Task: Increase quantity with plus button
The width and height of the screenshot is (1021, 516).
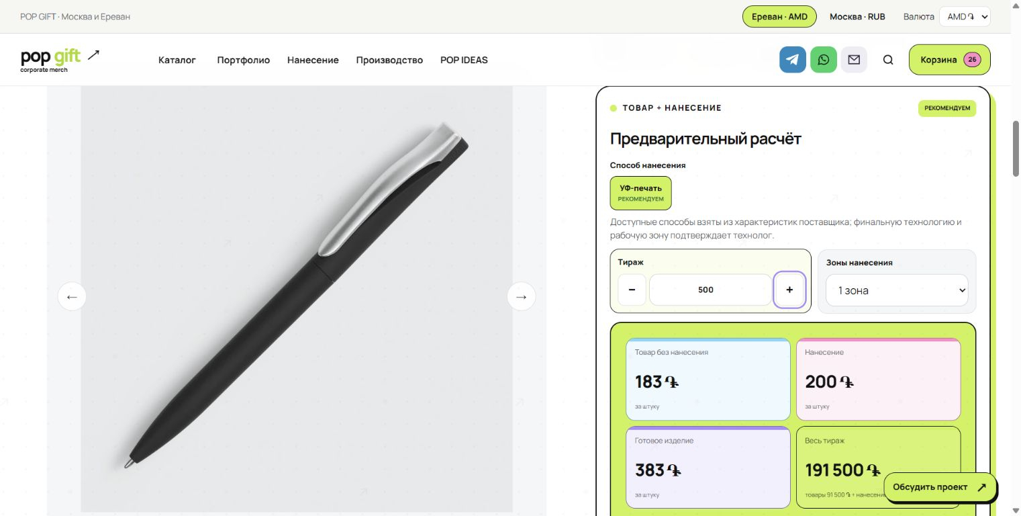Action: pyautogui.click(x=789, y=290)
